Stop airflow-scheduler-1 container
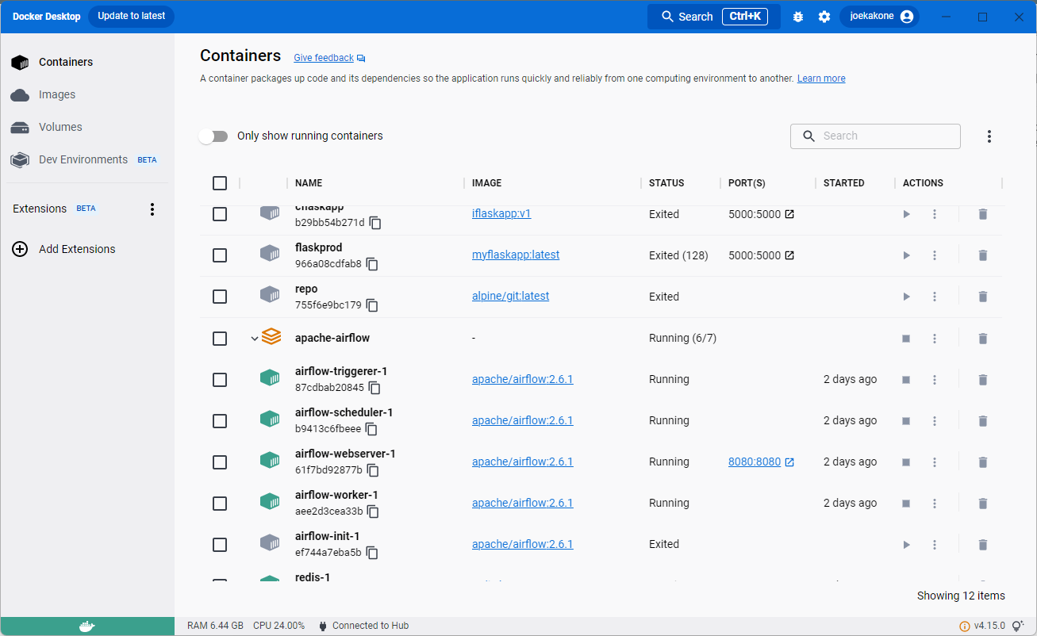1037x636 pixels. [906, 421]
